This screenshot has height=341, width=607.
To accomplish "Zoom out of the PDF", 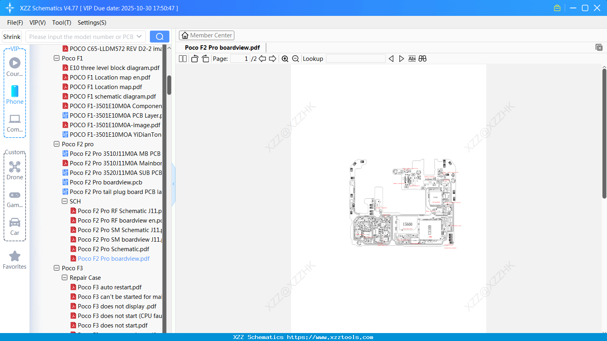I will coord(296,59).
